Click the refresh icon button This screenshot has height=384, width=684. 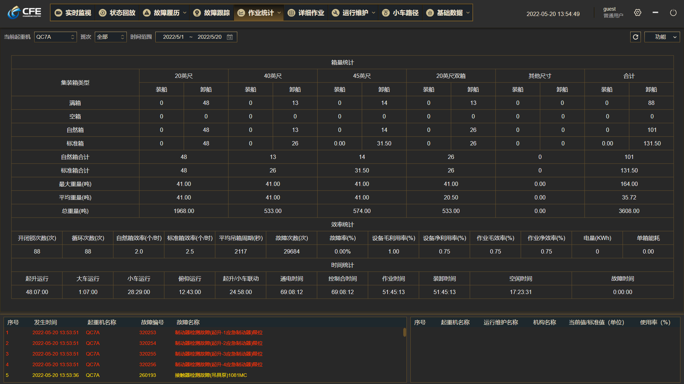[x=636, y=37]
